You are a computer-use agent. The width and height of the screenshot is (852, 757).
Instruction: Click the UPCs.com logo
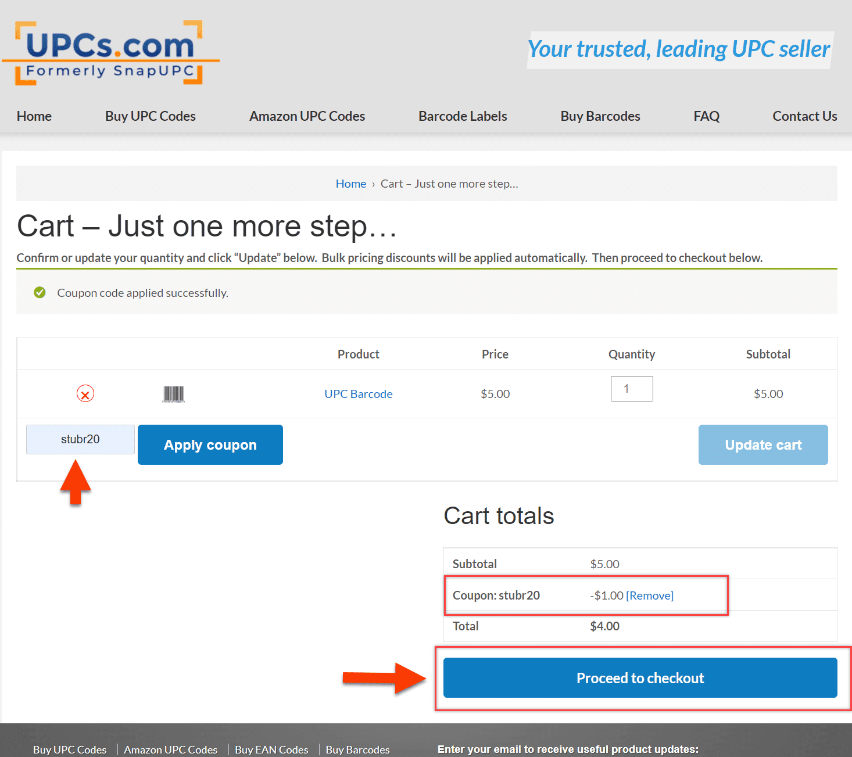pyautogui.click(x=110, y=53)
